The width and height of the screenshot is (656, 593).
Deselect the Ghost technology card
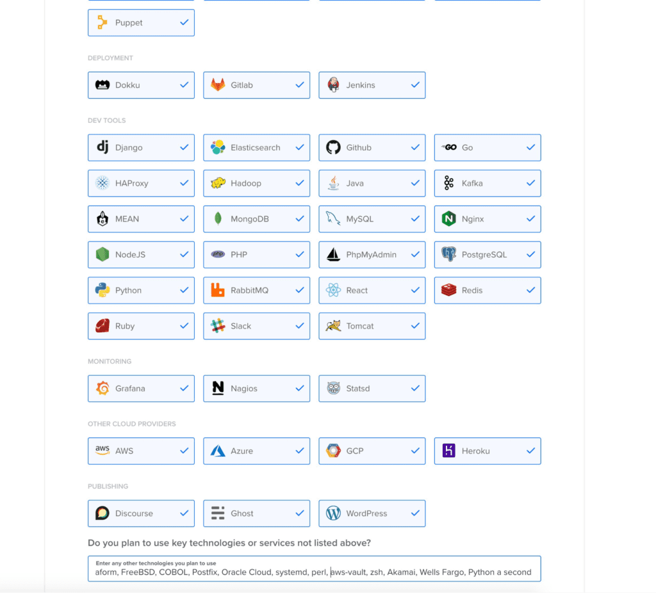click(x=256, y=513)
